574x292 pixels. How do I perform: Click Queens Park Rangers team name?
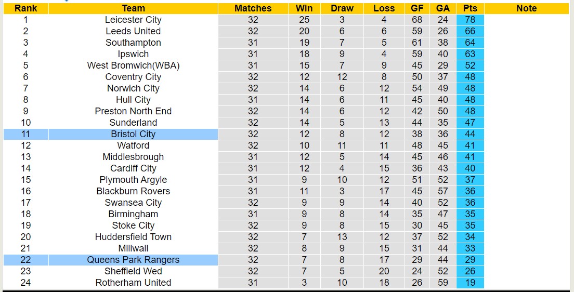pos(133,260)
